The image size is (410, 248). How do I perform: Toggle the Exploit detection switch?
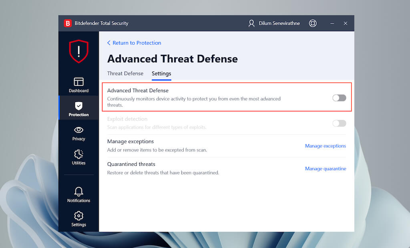339,123
